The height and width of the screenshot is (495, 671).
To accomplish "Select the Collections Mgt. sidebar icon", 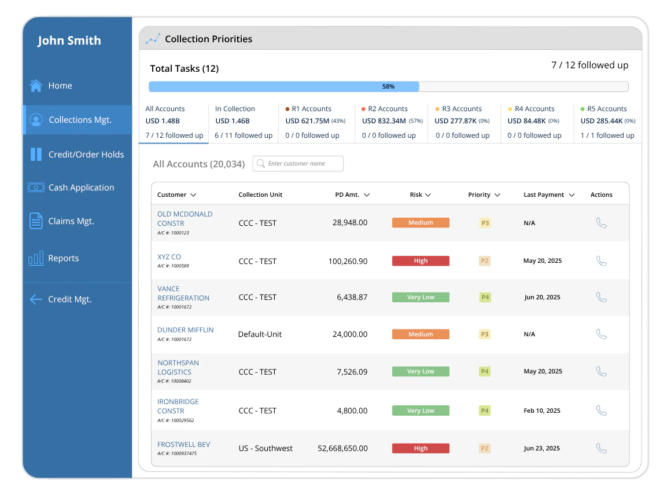I will 36,120.
